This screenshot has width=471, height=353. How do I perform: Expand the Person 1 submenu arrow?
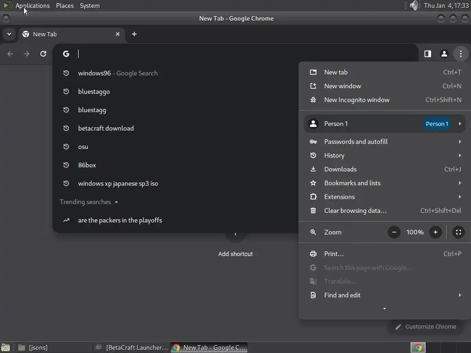tap(460, 124)
